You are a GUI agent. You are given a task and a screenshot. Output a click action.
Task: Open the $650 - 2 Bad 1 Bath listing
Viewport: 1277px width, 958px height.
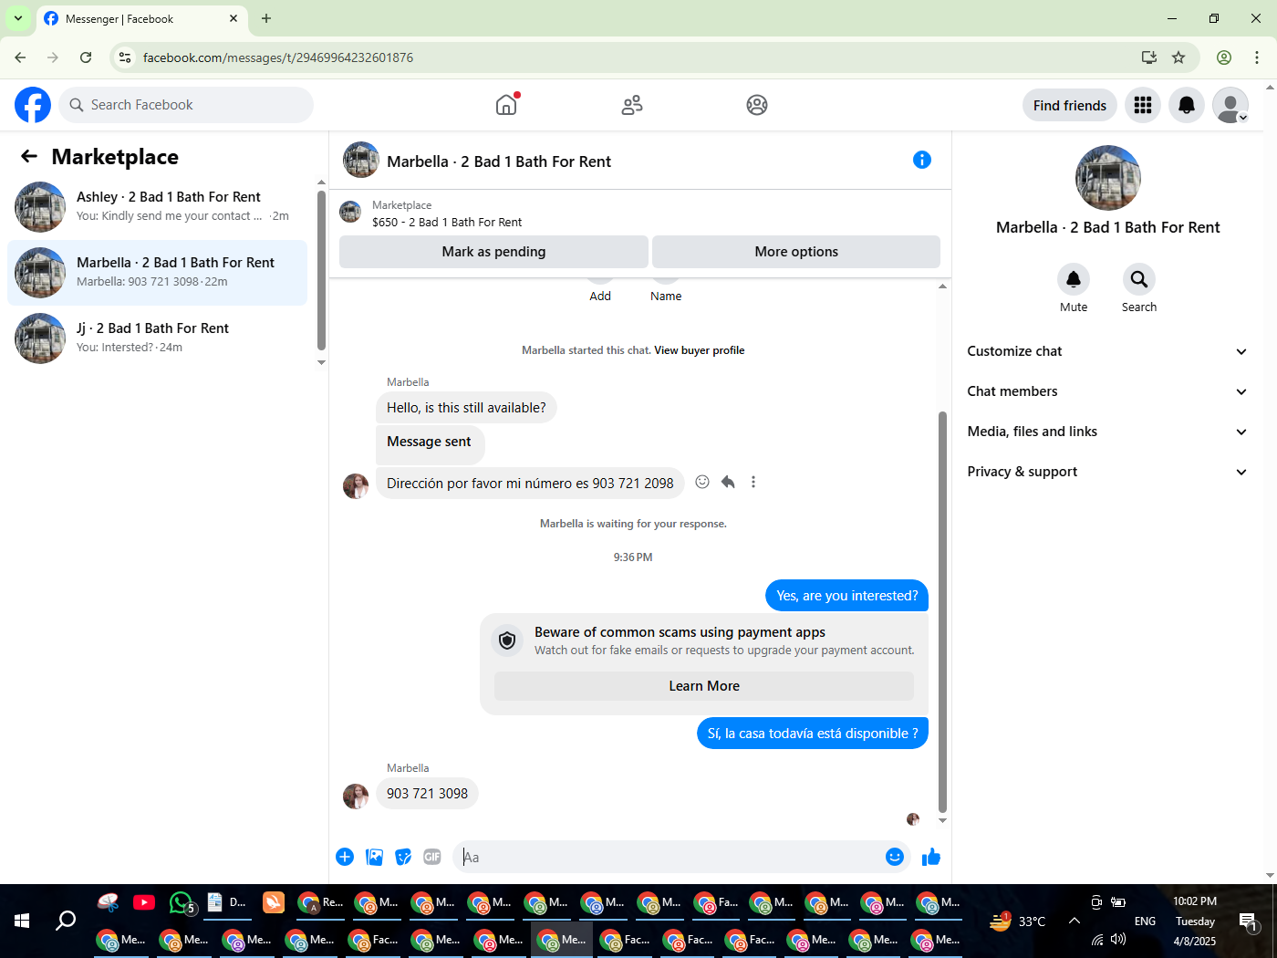pos(447,222)
